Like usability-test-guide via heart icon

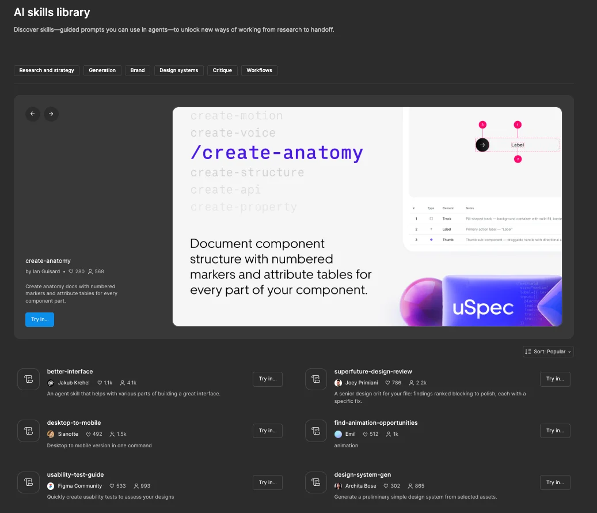point(112,486)
